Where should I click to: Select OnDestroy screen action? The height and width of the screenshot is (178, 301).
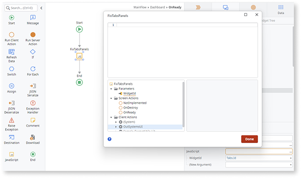coord(130,108)
